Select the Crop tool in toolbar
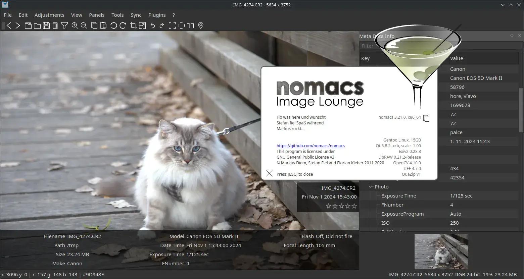 point(133,25)
